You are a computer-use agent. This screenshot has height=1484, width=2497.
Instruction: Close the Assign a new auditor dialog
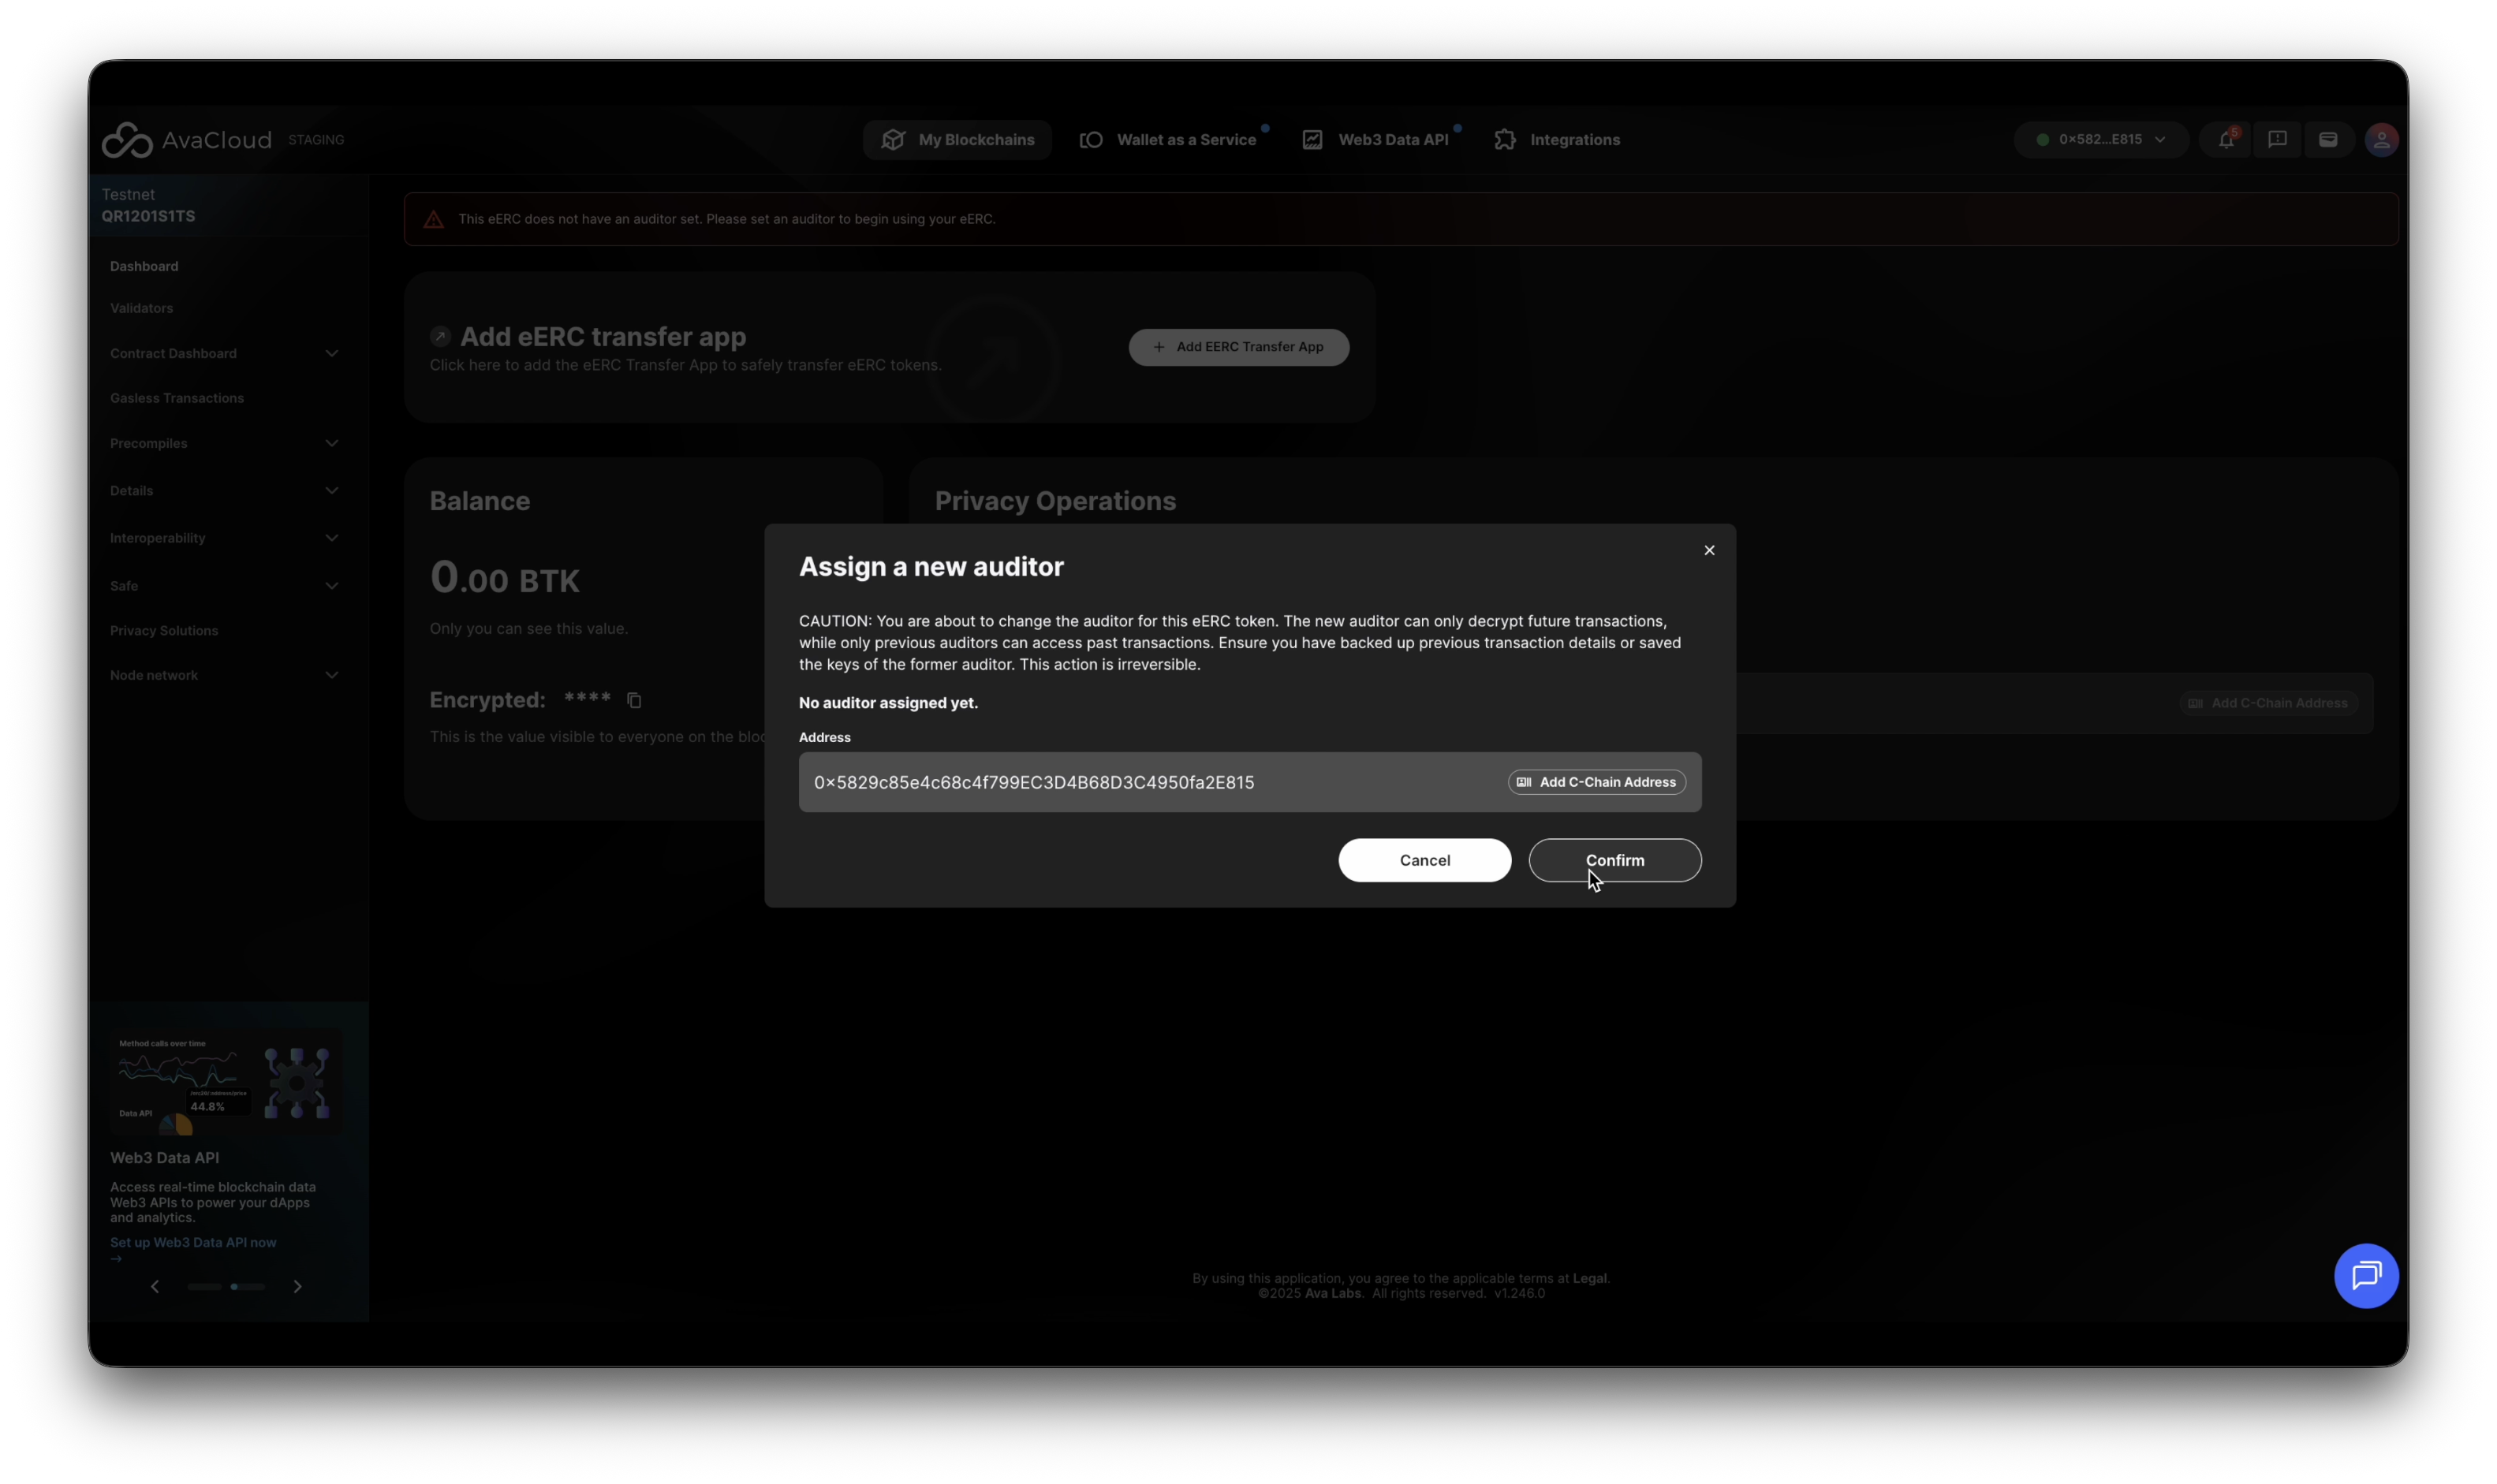tap(1709, 550)
